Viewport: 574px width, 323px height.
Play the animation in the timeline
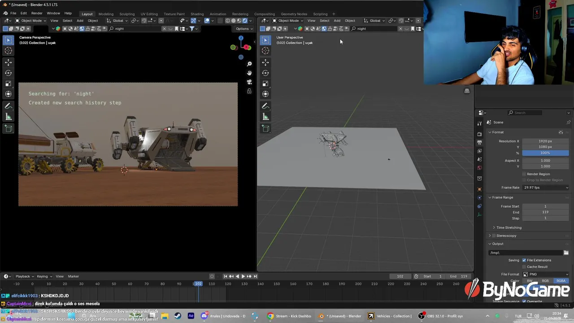243,276
